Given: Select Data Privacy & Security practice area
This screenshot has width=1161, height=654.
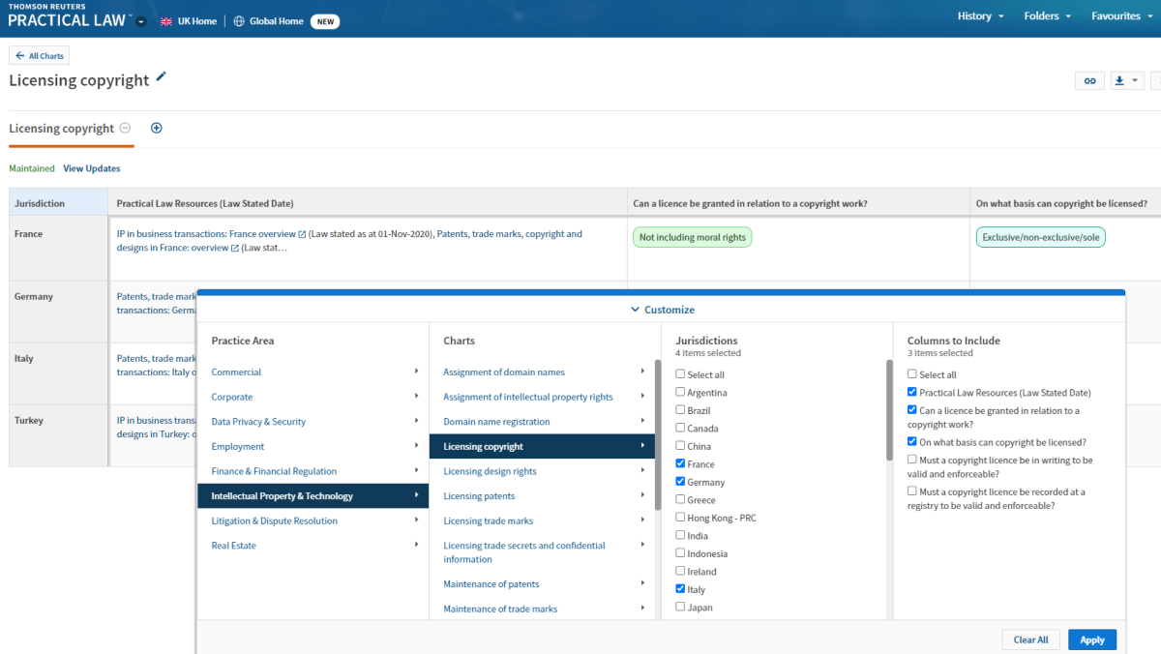Looking at the screenshot, I should (x=258, y=422).
